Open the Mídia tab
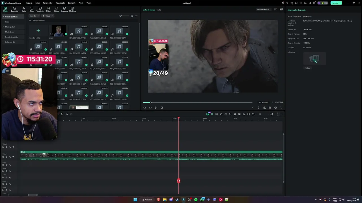This screenshot has height=203, width=362. pyautogui.click(x=5, y=9)
